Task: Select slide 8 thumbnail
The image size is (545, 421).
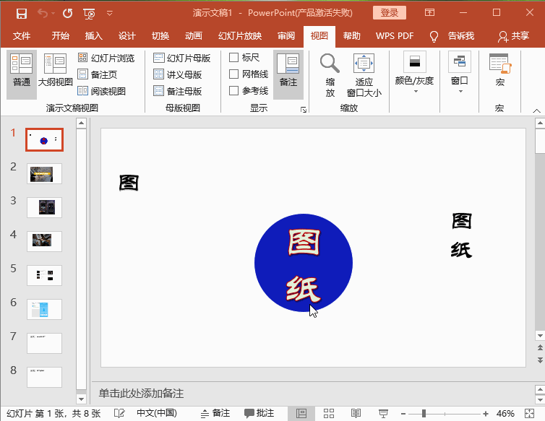Action: tap(44, 377)
